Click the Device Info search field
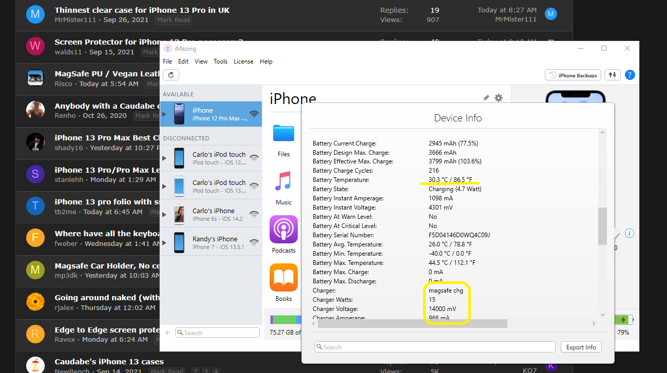This screenshot has height=373, width=667. [x=435, y=347]
